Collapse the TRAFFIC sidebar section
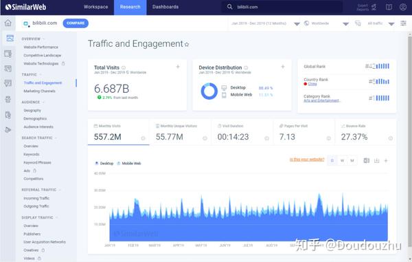This screenshot has height=262, width=412. click(32, 75)
